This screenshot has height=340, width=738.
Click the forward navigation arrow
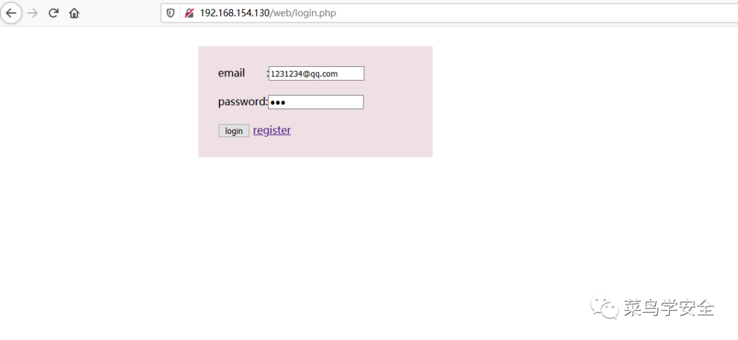coord(33,13)
